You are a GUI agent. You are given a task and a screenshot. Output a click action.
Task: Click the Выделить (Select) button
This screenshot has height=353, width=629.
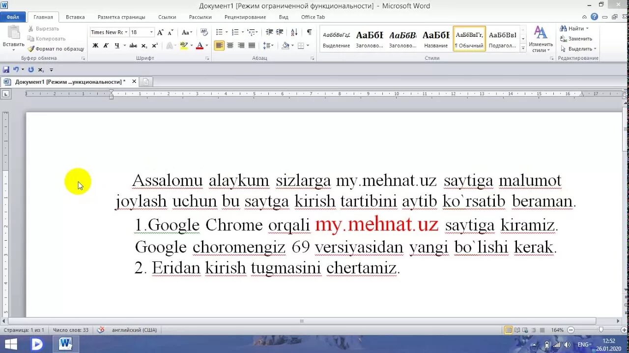click(x=578, y=49)
